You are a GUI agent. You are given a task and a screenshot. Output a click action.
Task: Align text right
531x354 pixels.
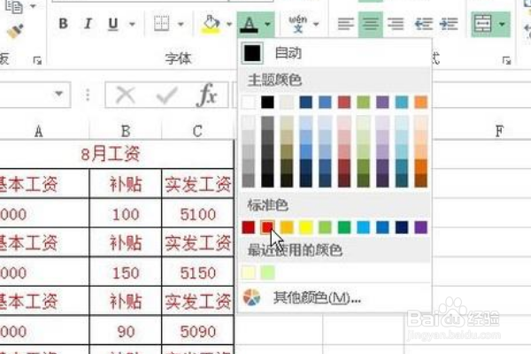396,24
